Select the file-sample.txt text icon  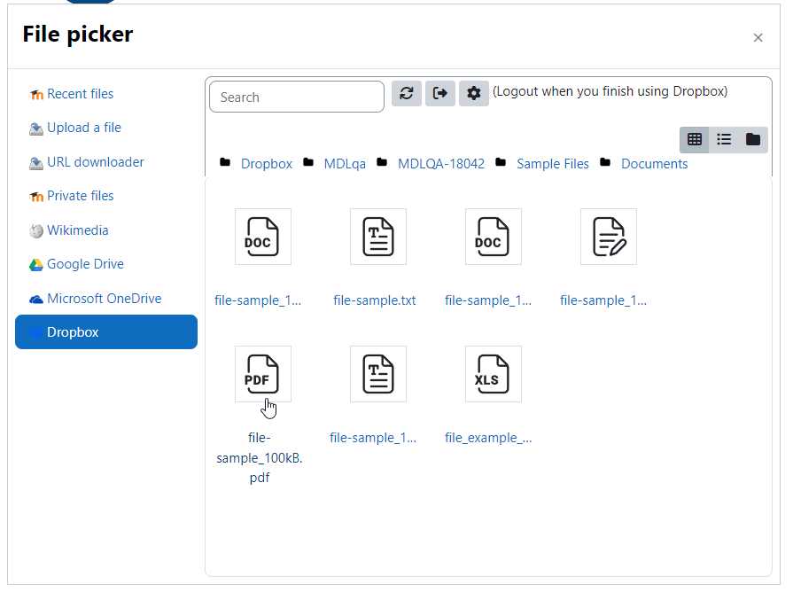(x=378, y=237)
